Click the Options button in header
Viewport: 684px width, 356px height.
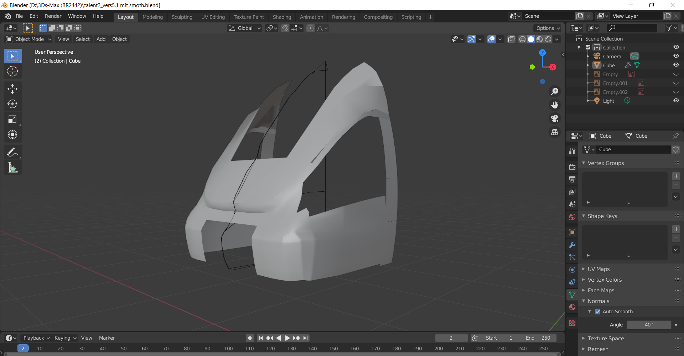(x=548, y=28)
